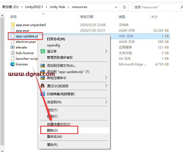This screenshot has width=183, height=152.
Task: Click the app.asar.unpacked folder icon
Action: click(x=13, y=25)
